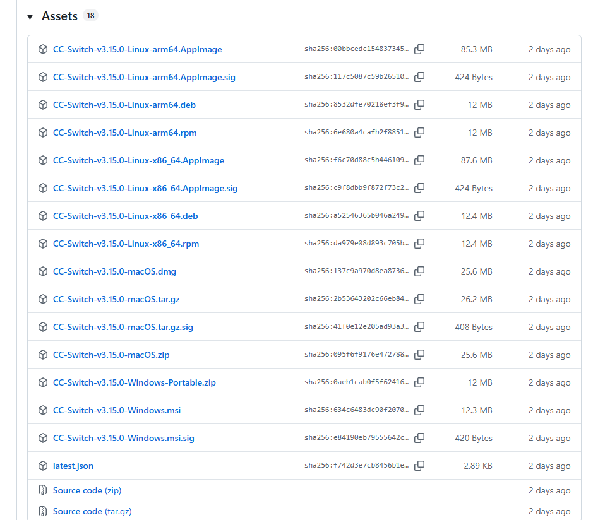The image size is (593, 520).
Task: Click package icon beside latest.json
Action: pyautogui.click(x=43, y=466)
